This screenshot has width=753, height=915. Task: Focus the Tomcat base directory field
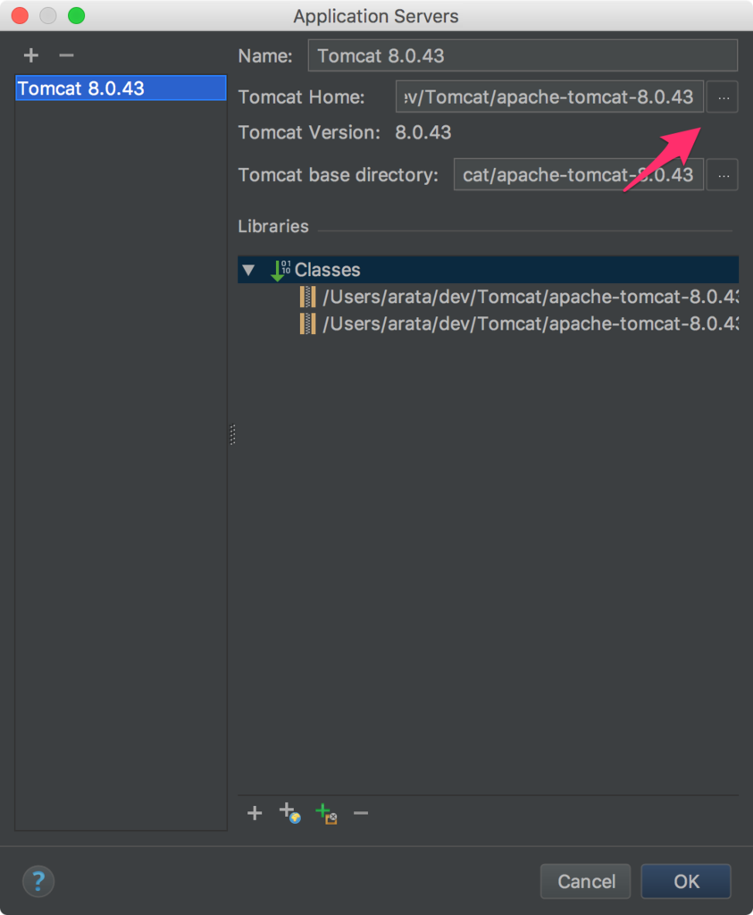(x=579, y=175)
